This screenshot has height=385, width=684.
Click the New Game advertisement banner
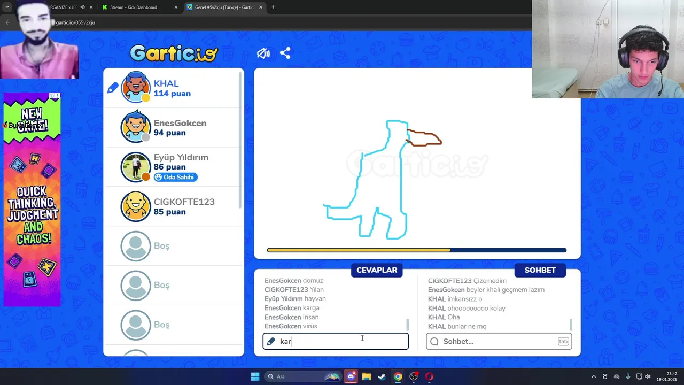coord(32,199)
